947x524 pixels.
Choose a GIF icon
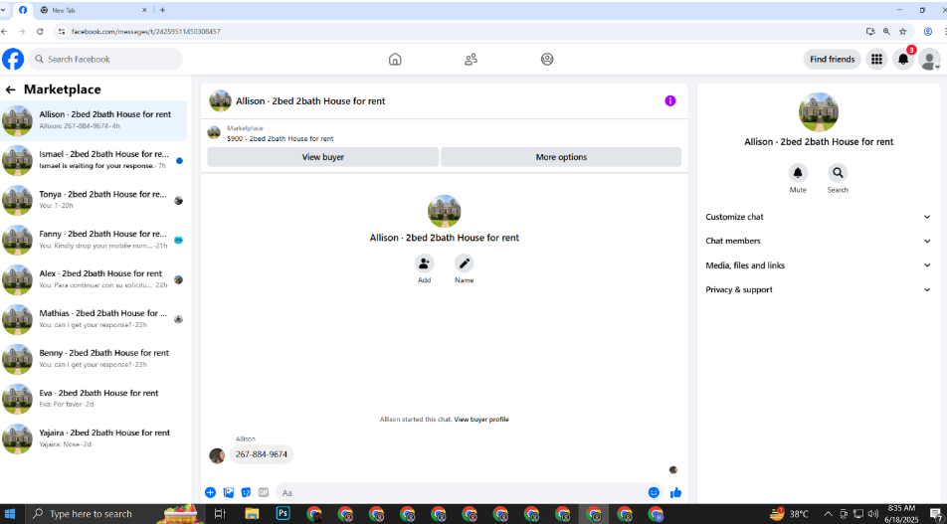(x=264, y=492)
